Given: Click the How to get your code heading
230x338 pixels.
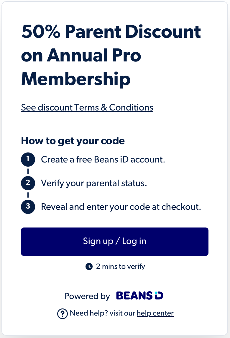Looking at the screenshot, I should click(x=73, y=141).
